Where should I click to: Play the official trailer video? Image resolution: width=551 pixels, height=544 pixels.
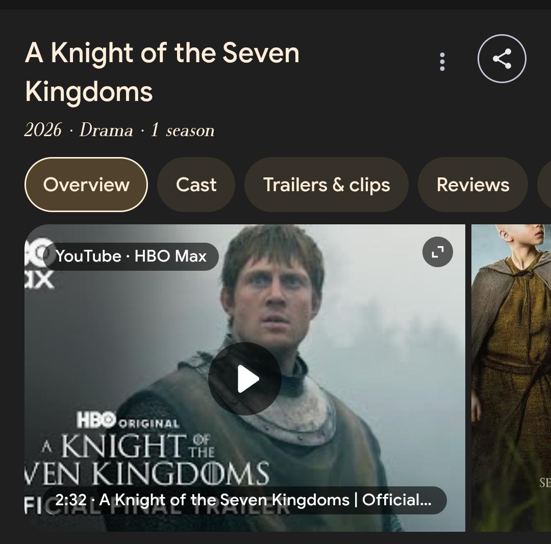pos(245,379)
